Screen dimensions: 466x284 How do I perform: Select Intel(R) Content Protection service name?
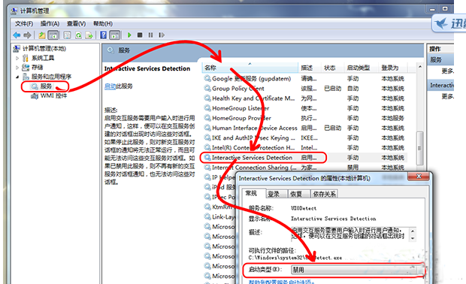[253, 148]
